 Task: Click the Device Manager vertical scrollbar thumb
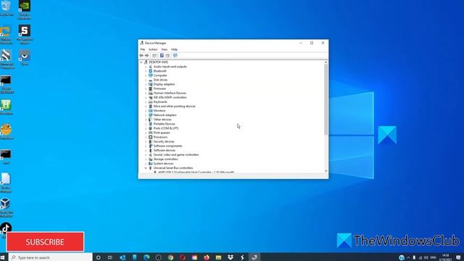point(326,99)
